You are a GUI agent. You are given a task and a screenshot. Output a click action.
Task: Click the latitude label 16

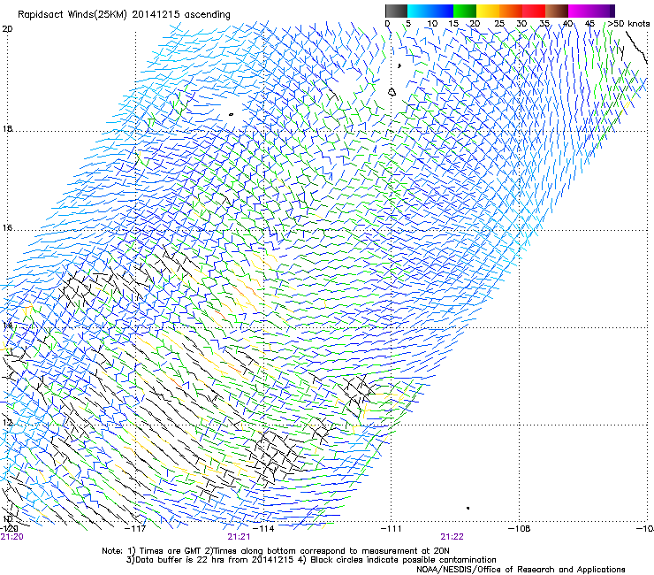7,227
